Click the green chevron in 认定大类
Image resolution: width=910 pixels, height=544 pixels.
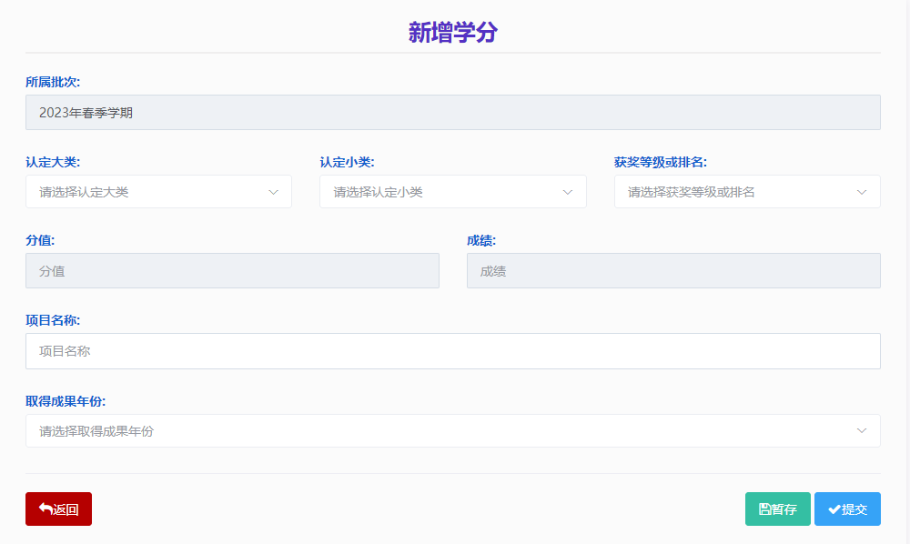point(273,192)
